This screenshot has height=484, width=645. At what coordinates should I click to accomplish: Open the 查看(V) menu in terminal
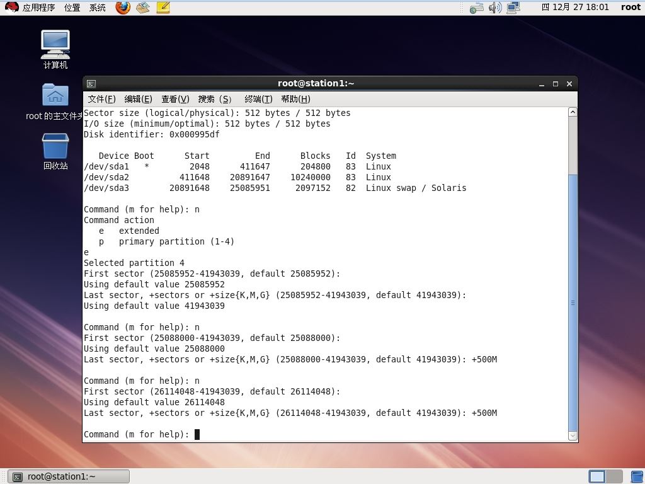pos(175,99)
